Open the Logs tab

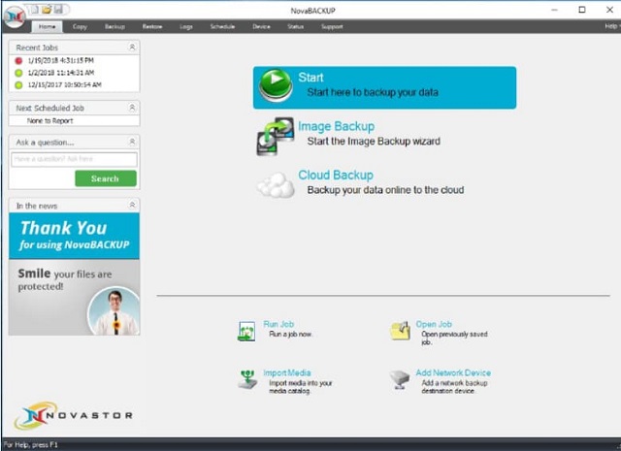click(186, 26)
